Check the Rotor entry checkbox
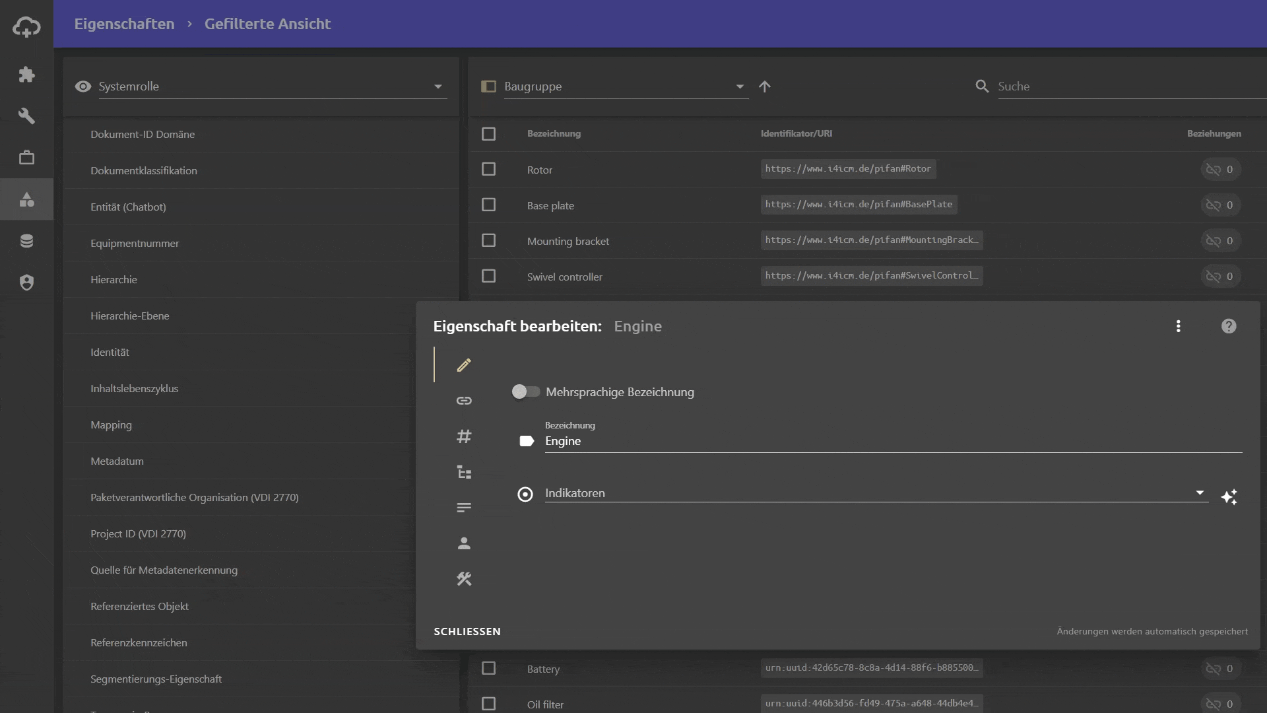This screenshot has height=713, width=1267. 488,169
